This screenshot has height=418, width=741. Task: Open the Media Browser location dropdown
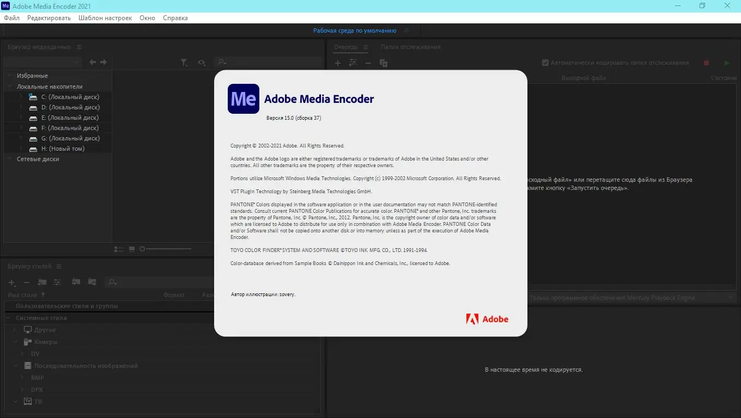pos(42,63)
